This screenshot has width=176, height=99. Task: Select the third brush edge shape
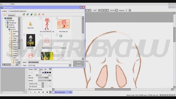[x=48, y=72]
